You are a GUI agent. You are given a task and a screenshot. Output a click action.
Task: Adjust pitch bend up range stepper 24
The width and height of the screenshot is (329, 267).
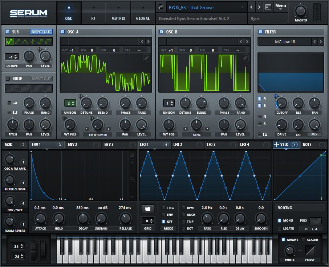point(17,246)
